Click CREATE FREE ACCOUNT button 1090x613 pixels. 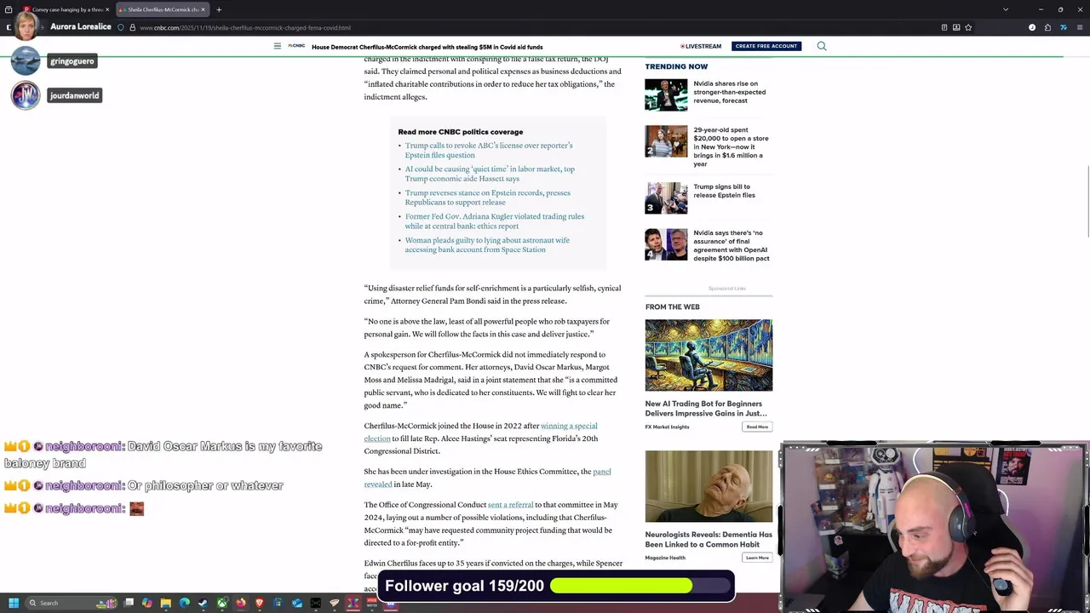click(766, 46)
